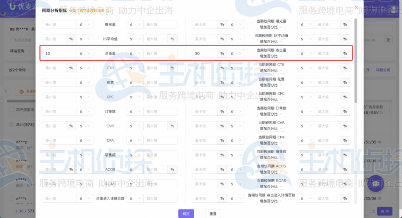Click the 最小值 % field in the CVR row
The width and height of the screenshot is (402, 218).
click(x=54, y=126)
